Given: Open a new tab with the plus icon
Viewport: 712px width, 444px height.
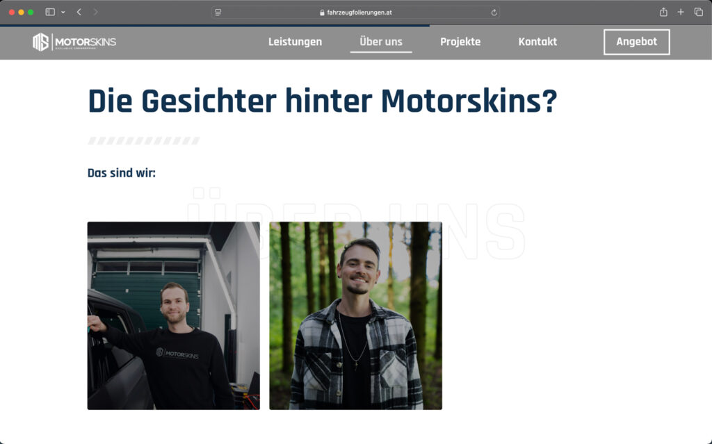Looking at the screenshot, I should [x=680, y=11].
